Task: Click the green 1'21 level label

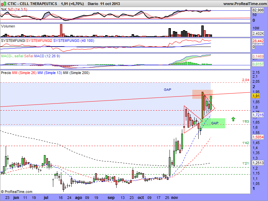Action: [x=246, y=163]
